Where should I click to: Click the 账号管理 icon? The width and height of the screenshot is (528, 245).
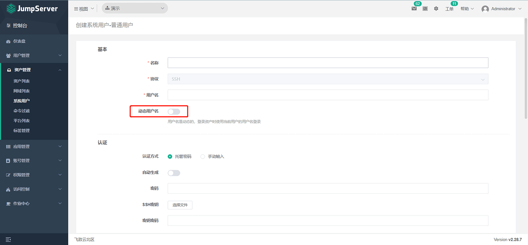tap(8, 161)
